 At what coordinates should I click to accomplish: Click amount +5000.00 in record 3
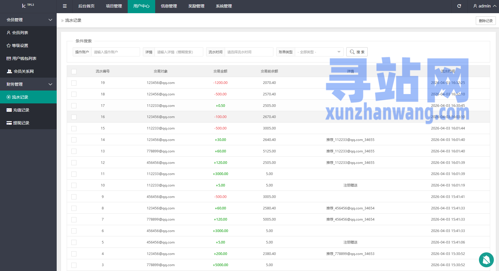[x=220, y=265]
